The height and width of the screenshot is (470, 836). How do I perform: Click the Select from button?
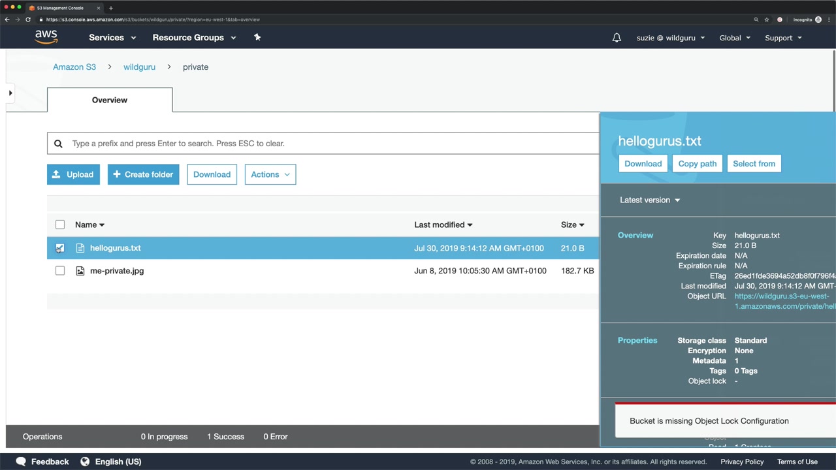(754, 164)
